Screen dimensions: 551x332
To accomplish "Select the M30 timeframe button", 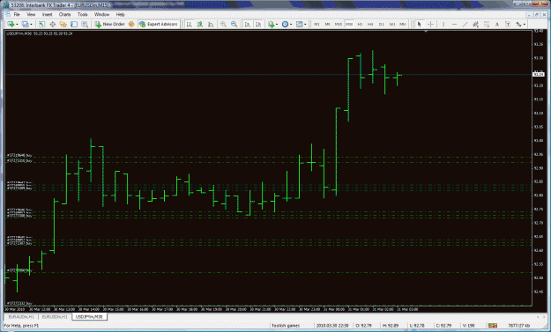I will 349,24.
